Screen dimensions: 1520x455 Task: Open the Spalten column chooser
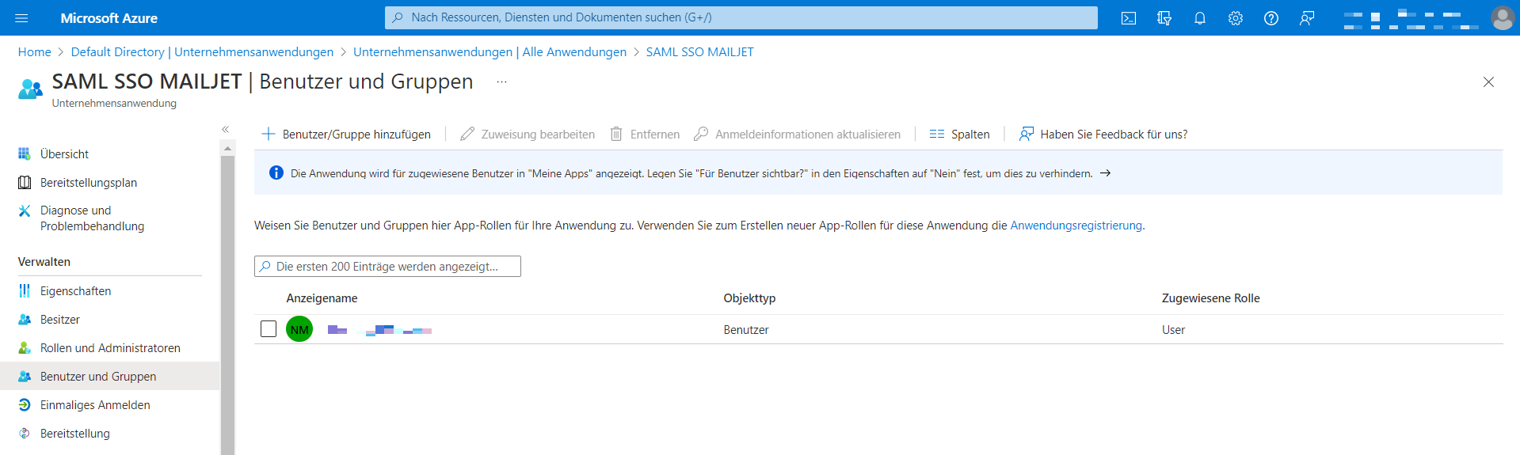[x=959, y=135]
